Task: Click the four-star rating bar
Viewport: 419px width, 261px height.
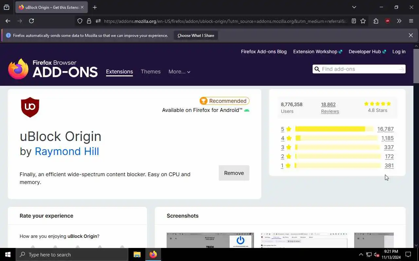Action: pos(336,138)
